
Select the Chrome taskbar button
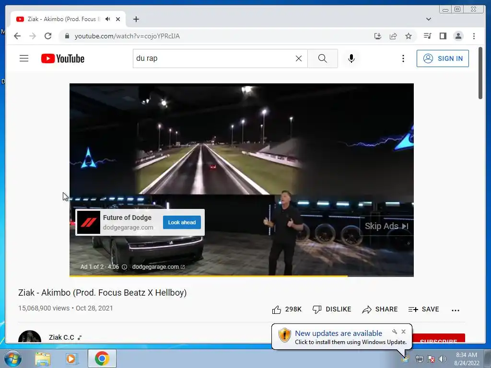[x=102, y=358]
